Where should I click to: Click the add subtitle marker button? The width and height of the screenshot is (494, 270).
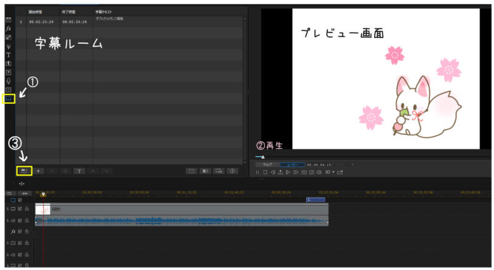(x=23, y=171)
